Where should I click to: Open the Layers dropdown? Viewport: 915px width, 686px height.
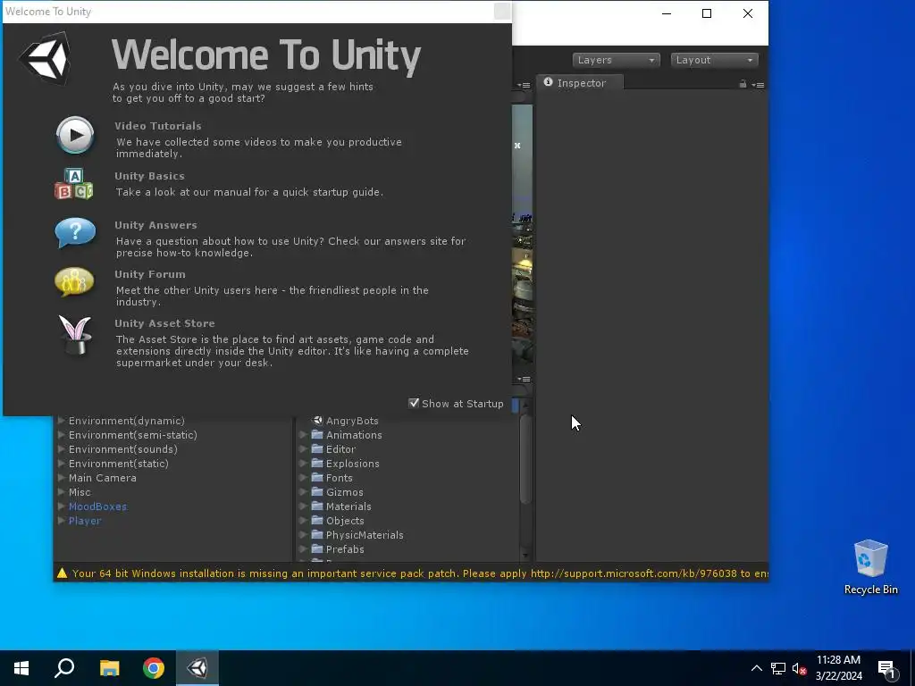(x=617, y=60)
